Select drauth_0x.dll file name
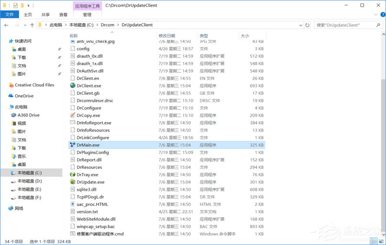 point(90,56)
